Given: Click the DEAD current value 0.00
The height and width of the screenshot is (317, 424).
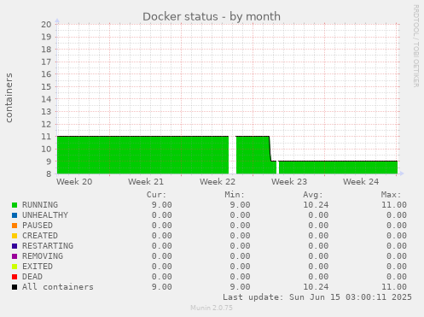Looking at the screenshot, I should [x=162, y=277].
